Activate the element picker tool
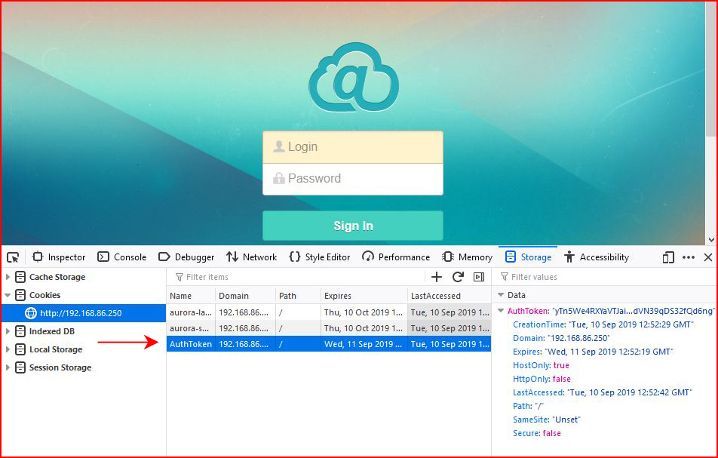The image size is (718, 458). coord(13,257)
